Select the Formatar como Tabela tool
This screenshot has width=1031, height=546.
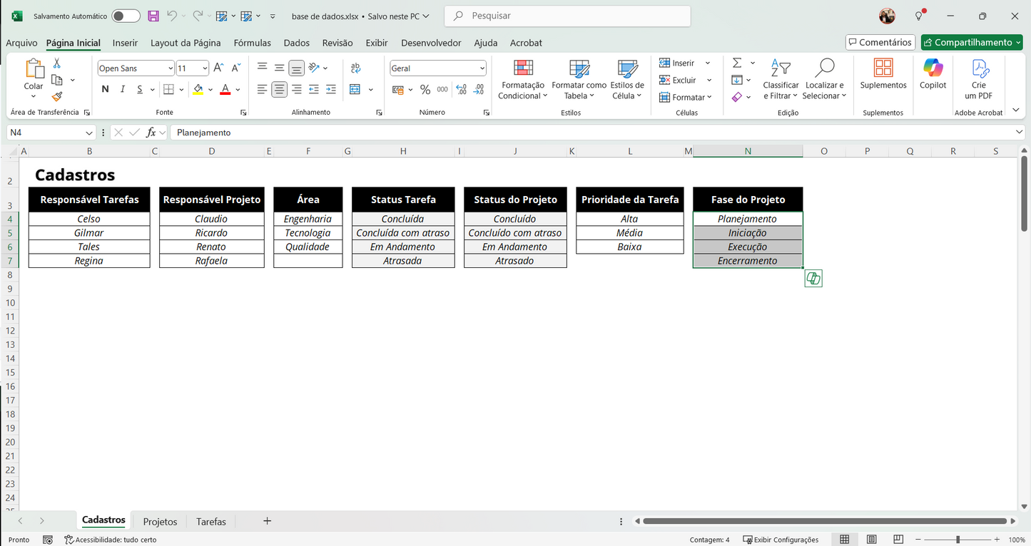[578, 81]
